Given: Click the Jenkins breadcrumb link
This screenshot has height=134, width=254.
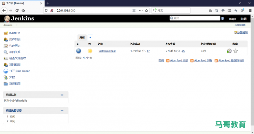Looking at the screenshot, I should [x=8, y=25].
